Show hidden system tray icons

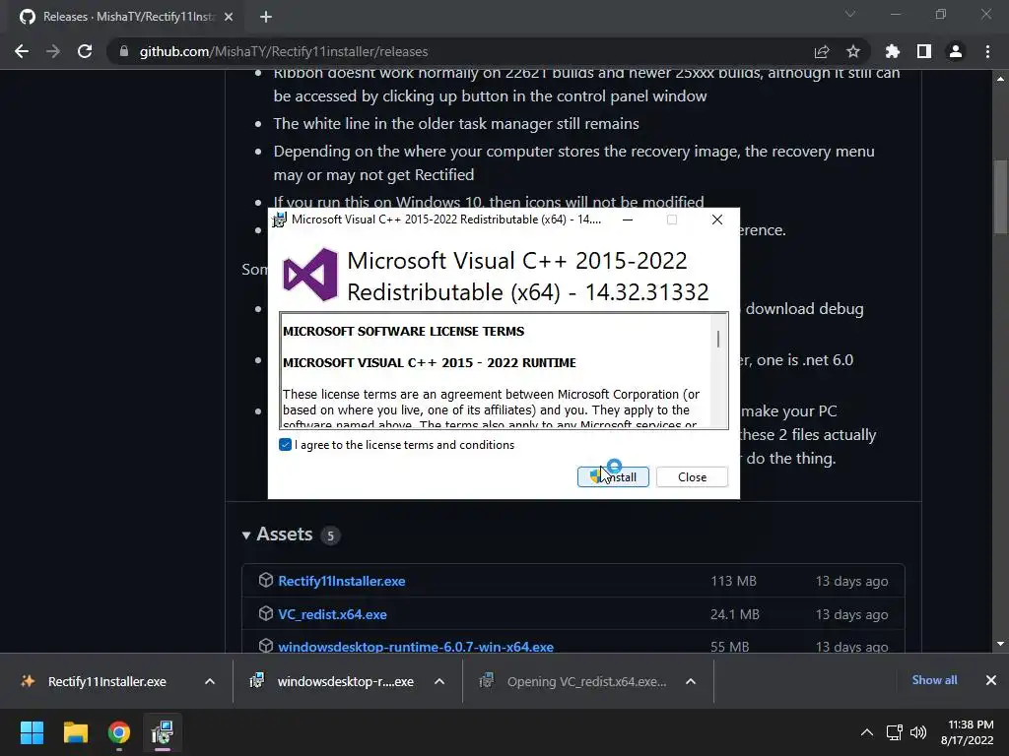[867, 732]
